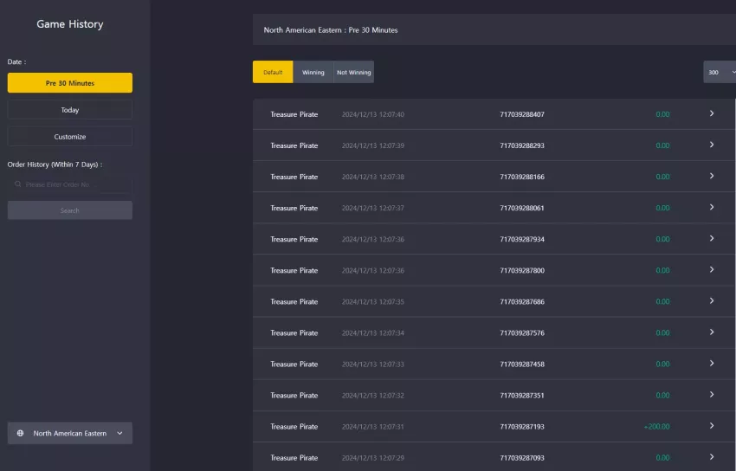
Task: Select the Default filter tab
Action: click(273, 72)
